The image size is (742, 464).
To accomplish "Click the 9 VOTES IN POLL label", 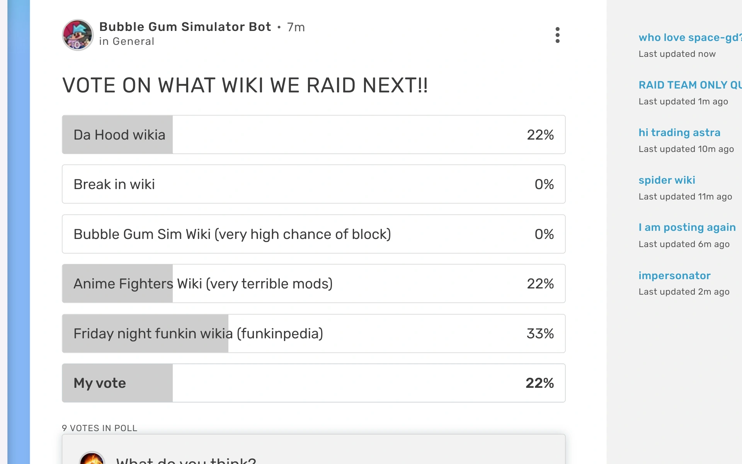I will [99, 428].
